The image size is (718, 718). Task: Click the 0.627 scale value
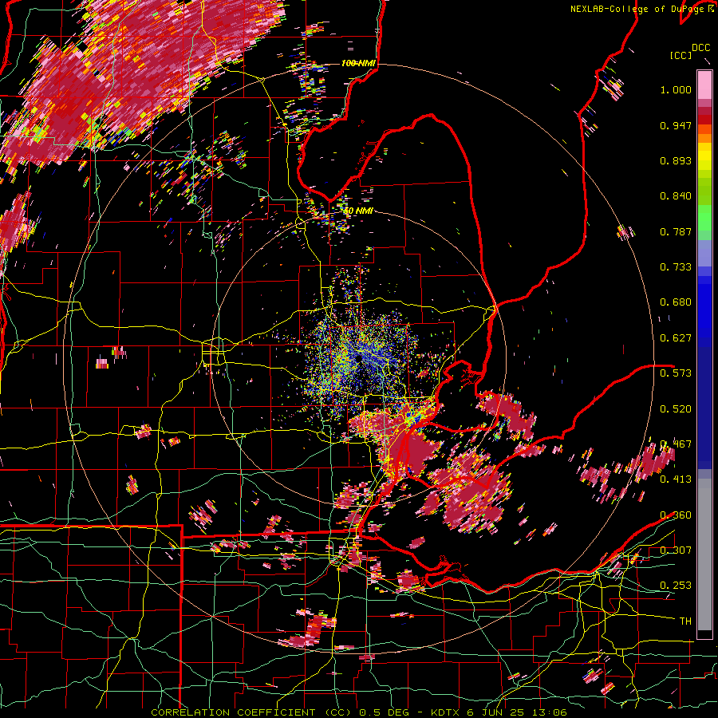[x=676, y=338]
